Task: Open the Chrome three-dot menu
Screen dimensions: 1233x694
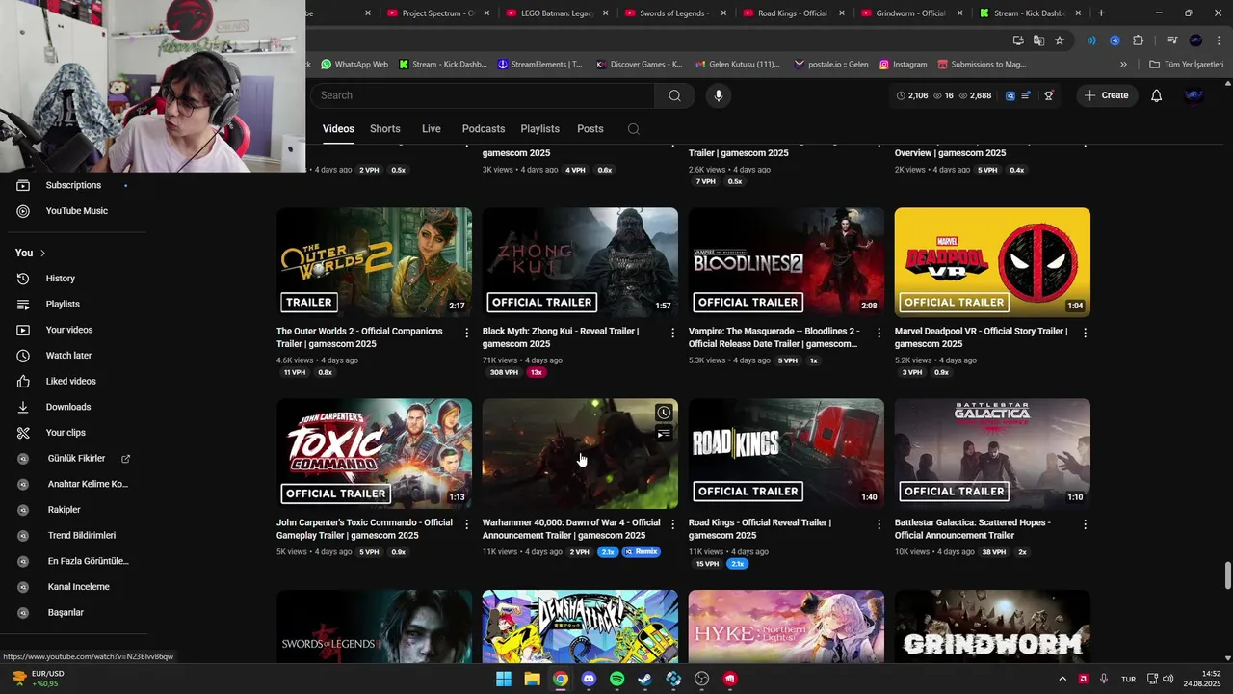Action: click(1219, 40)
